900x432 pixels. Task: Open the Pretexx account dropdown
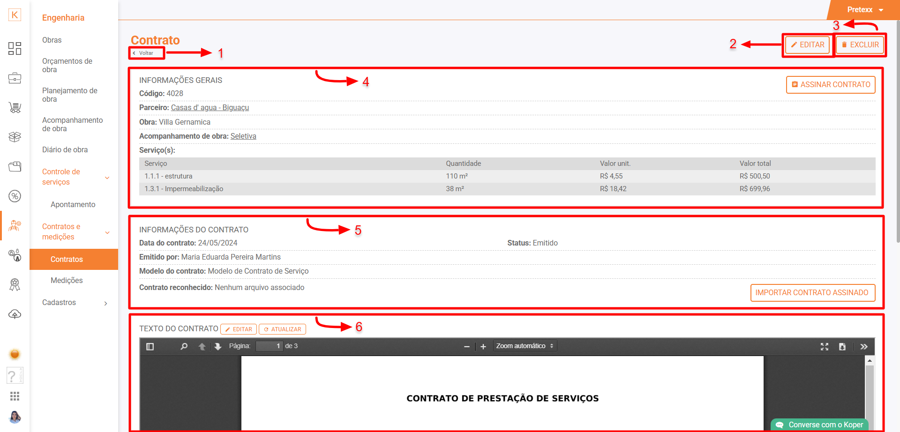865,10
